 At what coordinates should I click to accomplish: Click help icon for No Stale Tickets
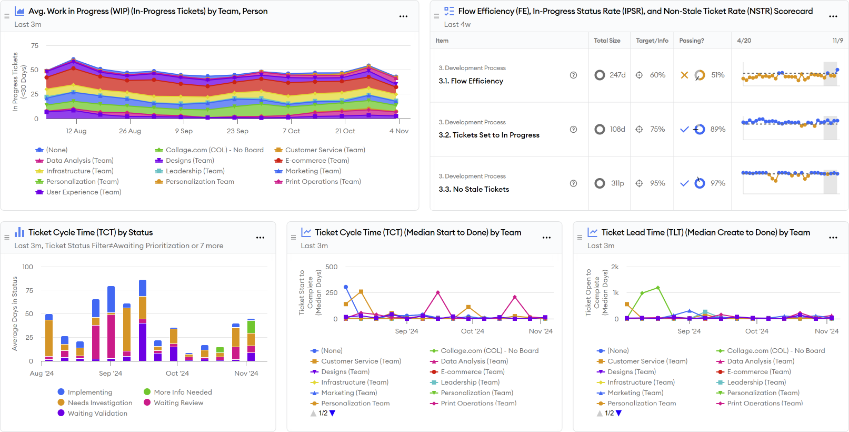click(x=573, y=183)
